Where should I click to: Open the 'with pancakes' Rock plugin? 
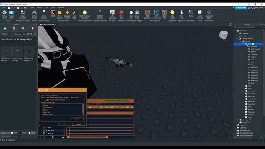tap(112, 14)
